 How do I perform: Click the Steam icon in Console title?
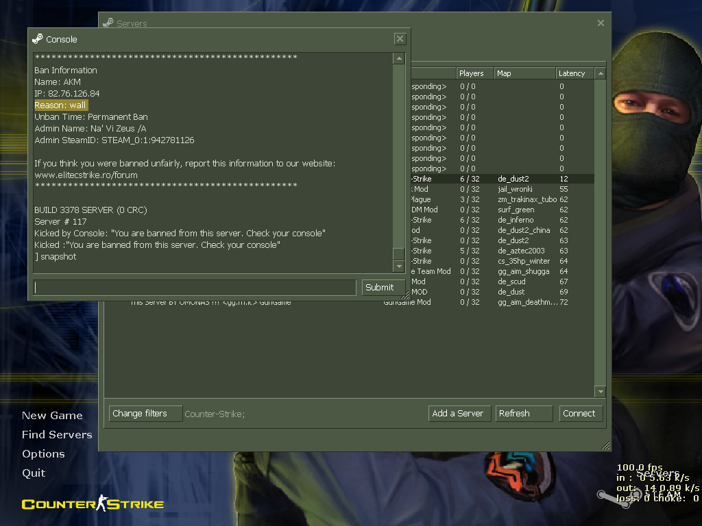[x=38, y=39]
